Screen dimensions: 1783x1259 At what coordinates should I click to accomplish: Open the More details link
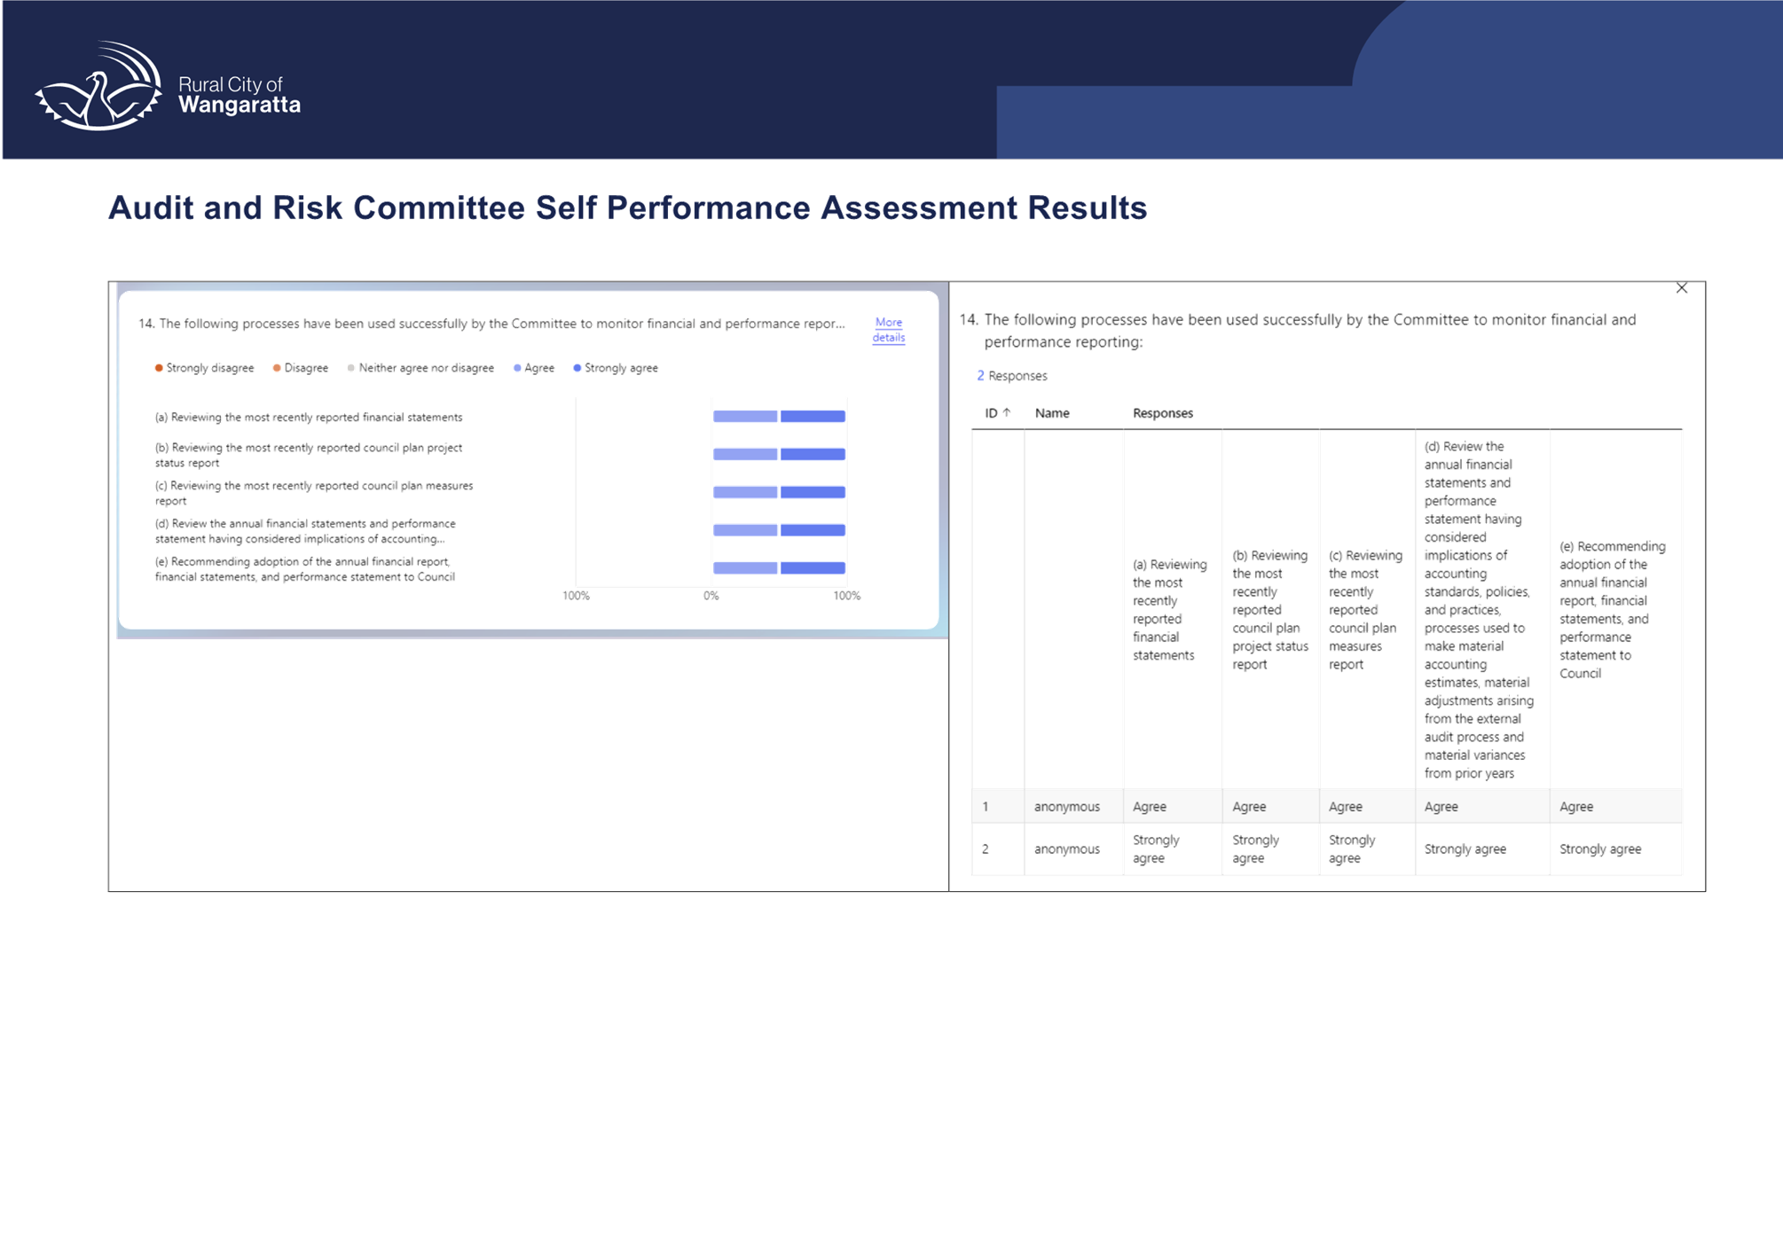click(x=888, y=330)
